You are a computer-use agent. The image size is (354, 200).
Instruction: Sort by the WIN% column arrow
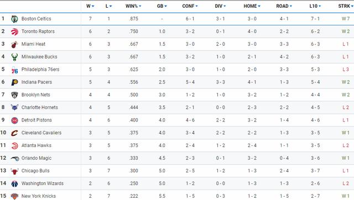tap(140, 6)
